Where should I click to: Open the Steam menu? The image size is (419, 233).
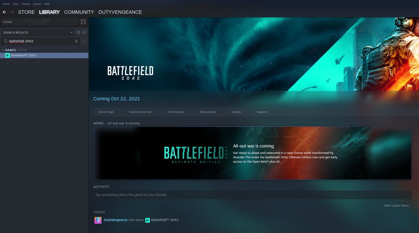point(6,4)
